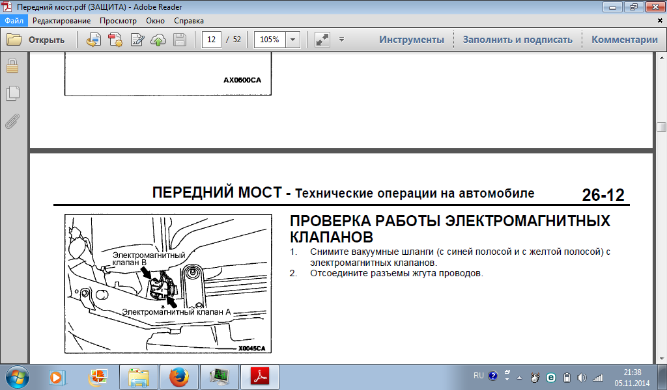
Task: Click the sign document pen icon
Action: pos(137,40)
